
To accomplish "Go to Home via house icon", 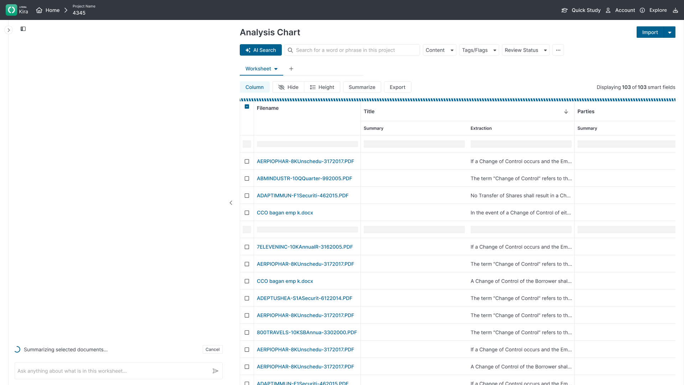I will point(39,10).
